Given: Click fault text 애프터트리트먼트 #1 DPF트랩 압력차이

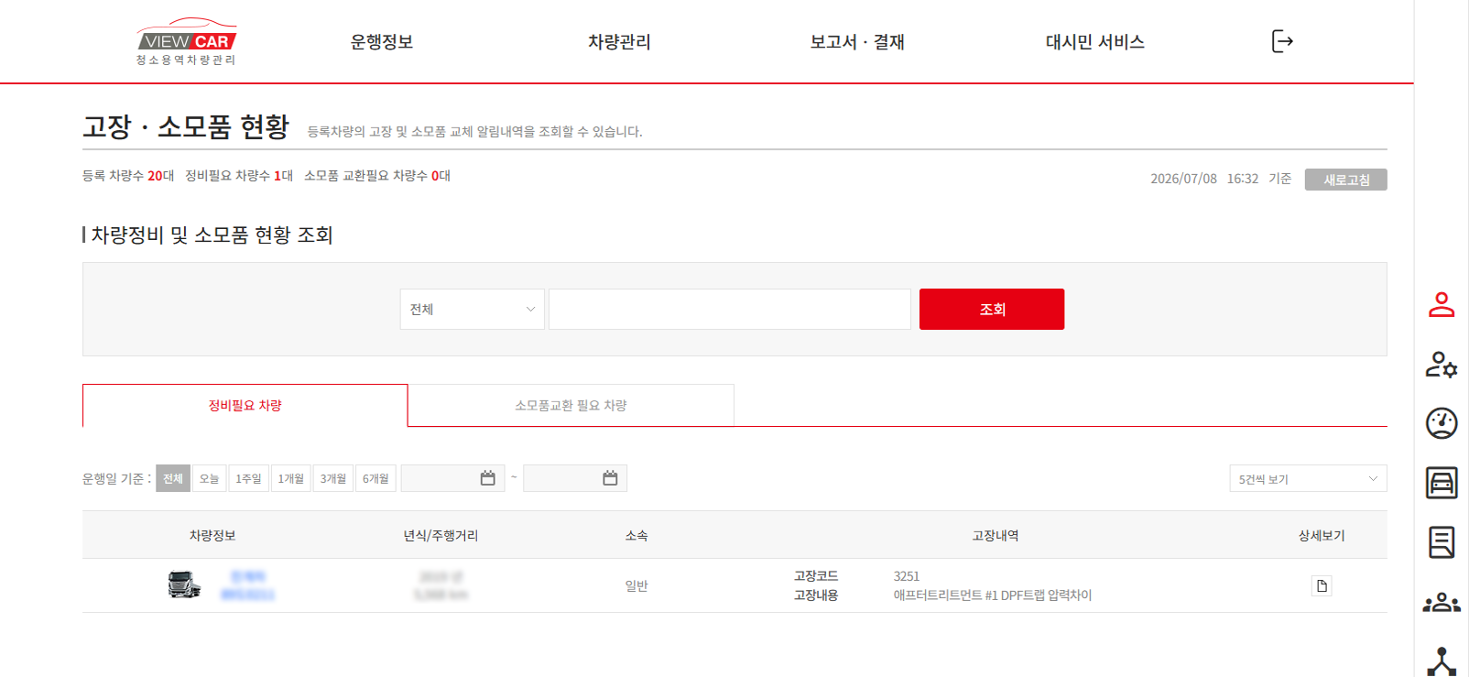Looking at the screenshot, I should [993, 595].
